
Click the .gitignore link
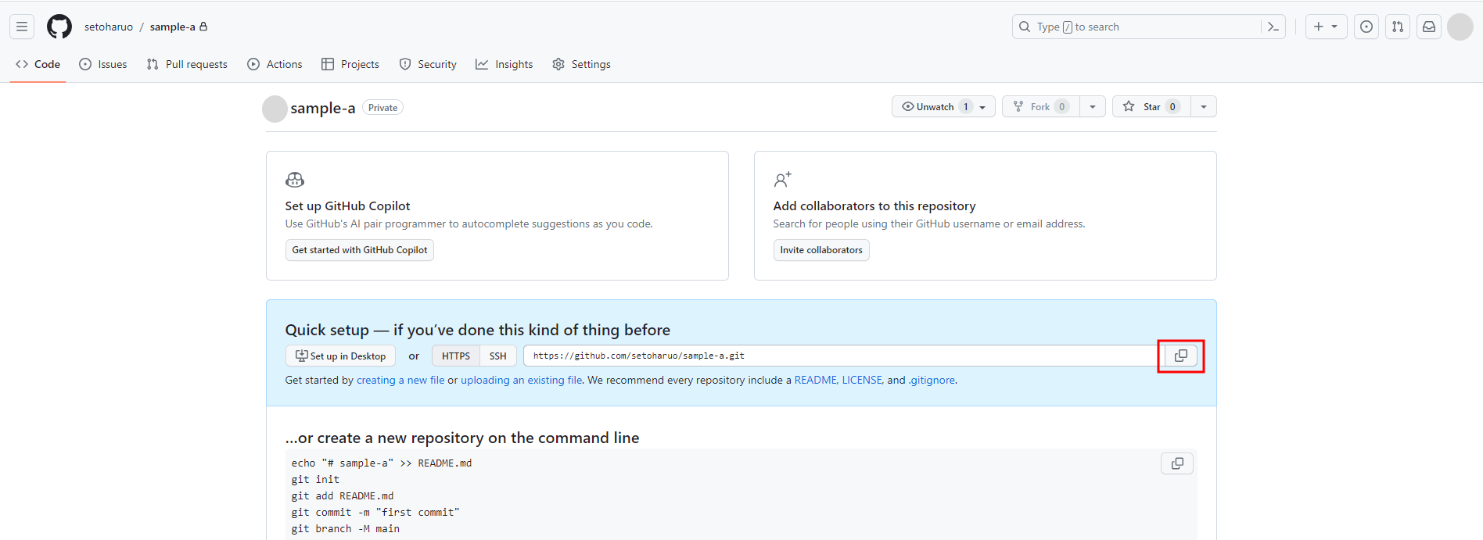(x=932, y=380)
